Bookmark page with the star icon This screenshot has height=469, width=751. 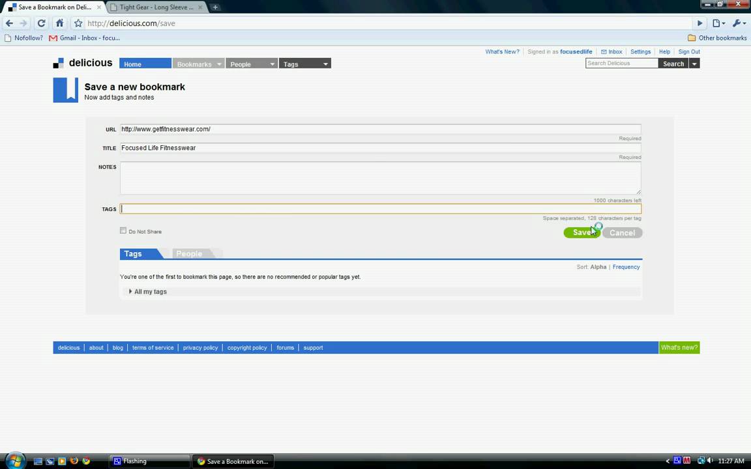(78, 23)
